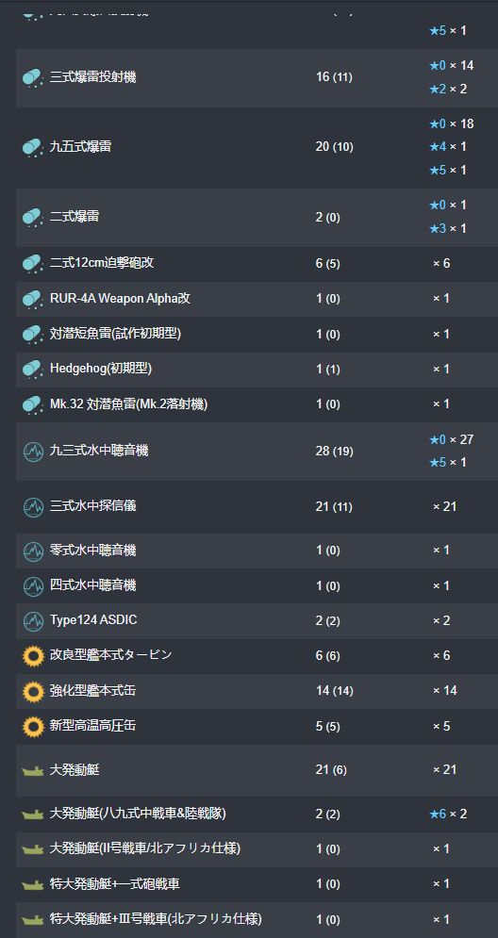The width and height of the screenshot is (498, 938).
Task: Click sonar icon beside 九三式水中聴音機
Action: (x=33, y=451)
